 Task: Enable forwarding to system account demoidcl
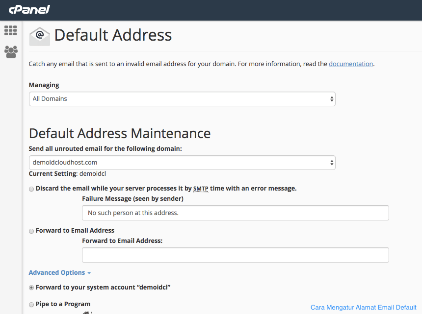(x=31, y=288)
